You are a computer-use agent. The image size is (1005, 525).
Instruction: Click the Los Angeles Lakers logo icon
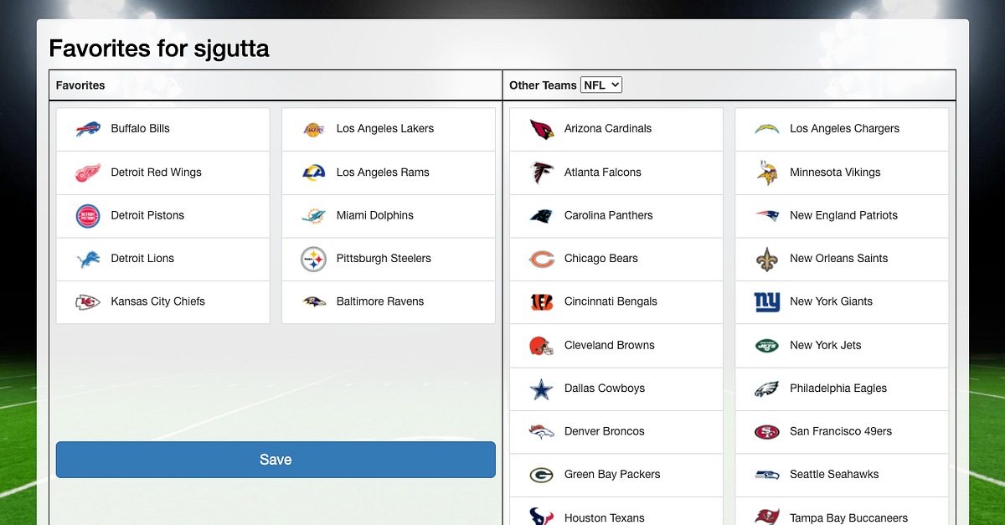coord(312,129)
